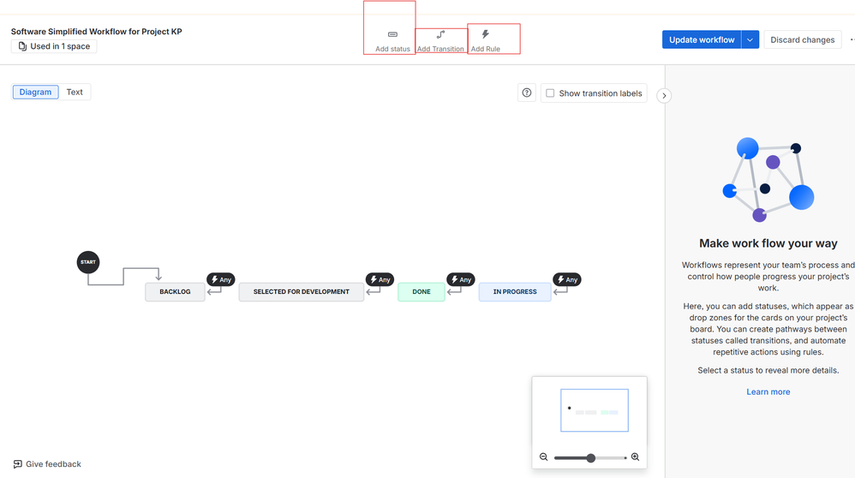Click the Add Transition icon

click(440, 34)
